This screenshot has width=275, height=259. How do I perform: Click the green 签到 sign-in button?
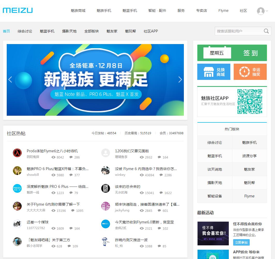pyautogui.click(x=232, y=53)
